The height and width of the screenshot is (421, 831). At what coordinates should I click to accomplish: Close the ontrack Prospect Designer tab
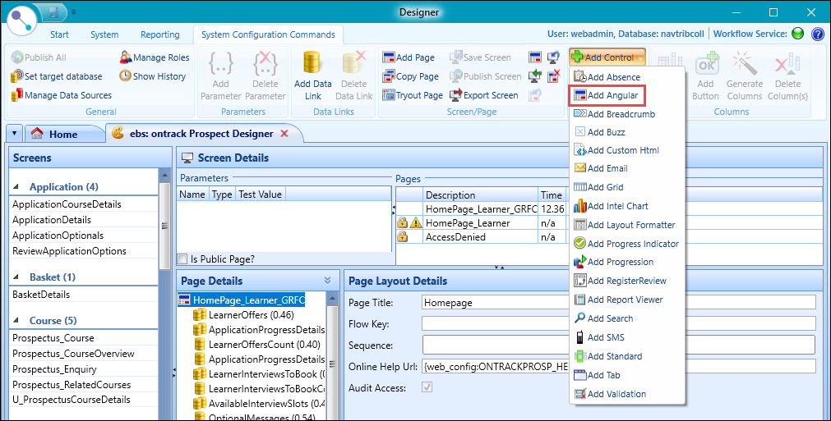pyautogui.click(x=284, y=133)
